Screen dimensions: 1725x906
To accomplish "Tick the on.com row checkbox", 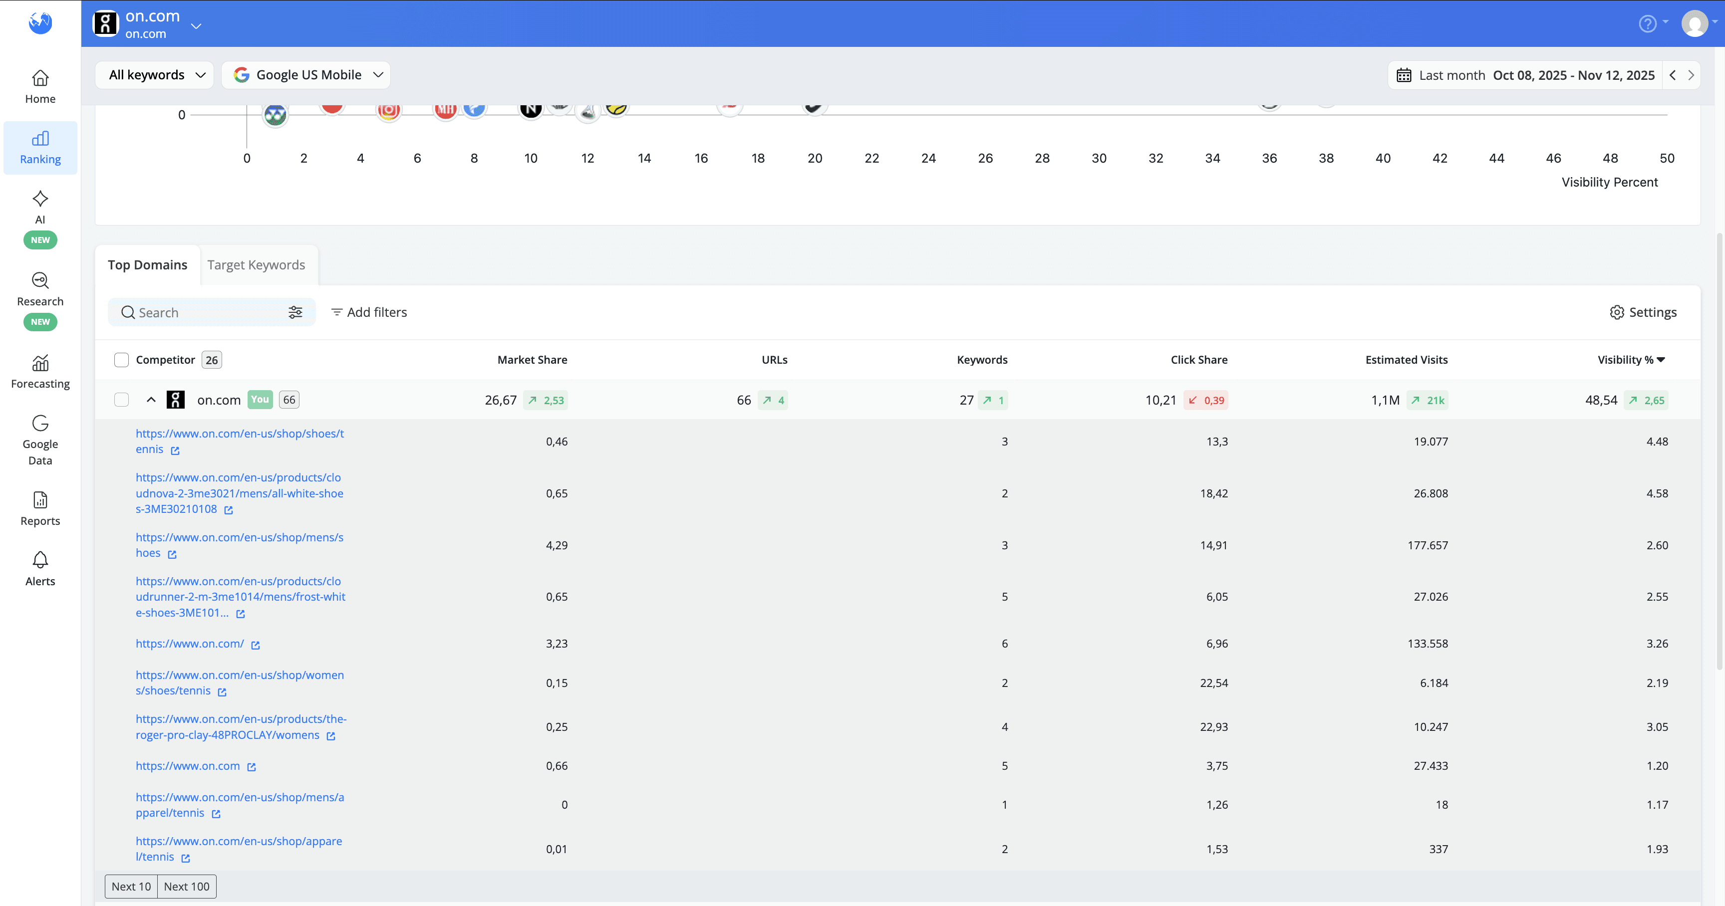I will [121, 400].
